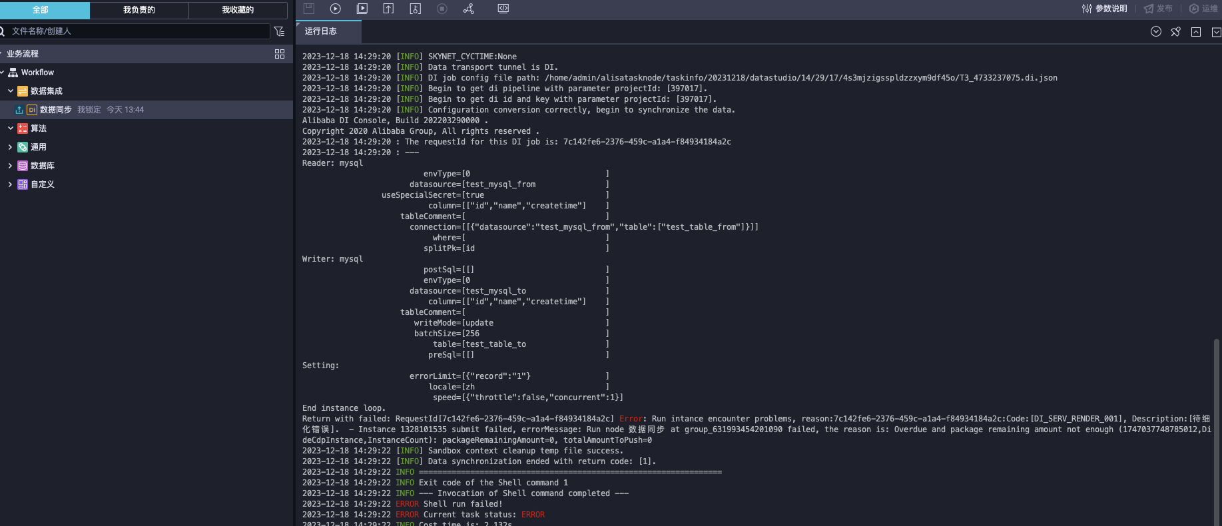Click the grid view icon on 业务流程

click(280, 54)
